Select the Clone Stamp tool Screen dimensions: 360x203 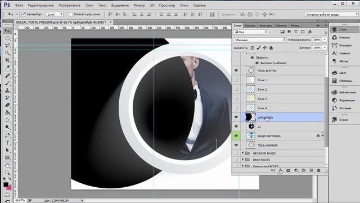coord(7,90)
